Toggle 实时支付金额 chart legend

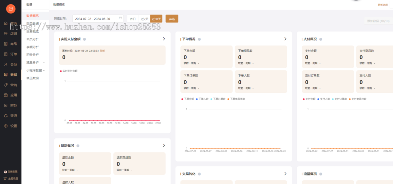69,71
